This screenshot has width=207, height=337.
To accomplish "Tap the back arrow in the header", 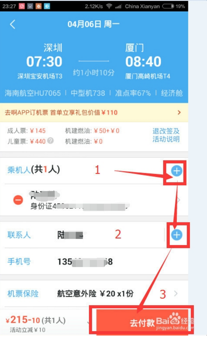I will (x=13, y=24).
